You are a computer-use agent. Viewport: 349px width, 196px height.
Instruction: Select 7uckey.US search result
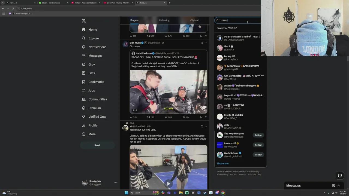[240, 58]
